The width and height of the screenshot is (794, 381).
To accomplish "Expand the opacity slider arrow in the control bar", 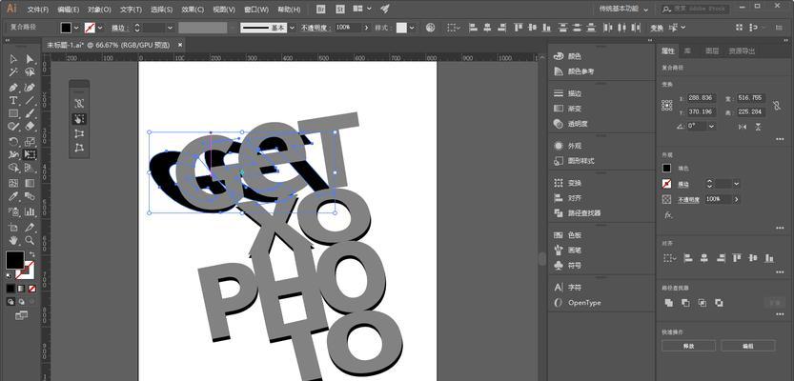I will point(367,28).
